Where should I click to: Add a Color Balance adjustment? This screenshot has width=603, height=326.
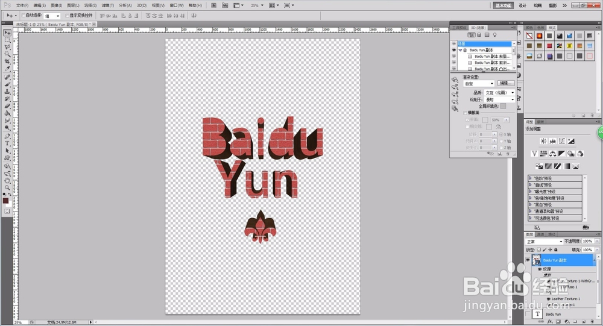coord(552,154)
